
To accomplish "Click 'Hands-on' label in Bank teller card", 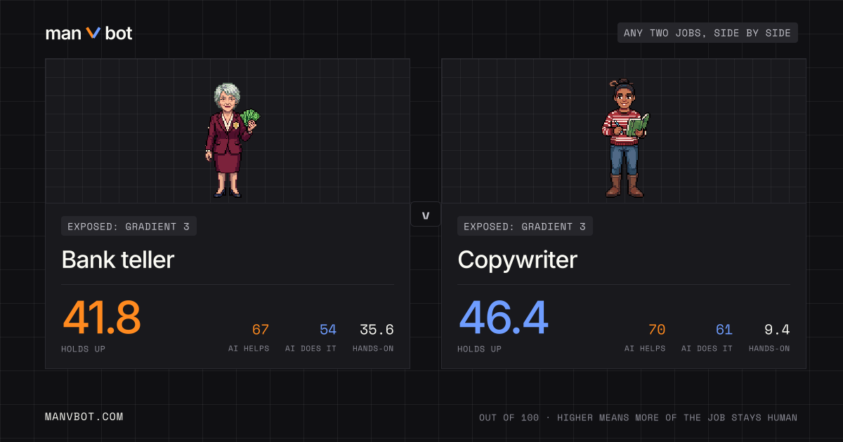I will pyautogui.click(x=373, y=349).
